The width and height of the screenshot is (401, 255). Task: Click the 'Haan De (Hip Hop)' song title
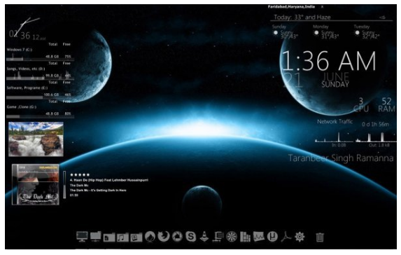click(x=109, y=180)
